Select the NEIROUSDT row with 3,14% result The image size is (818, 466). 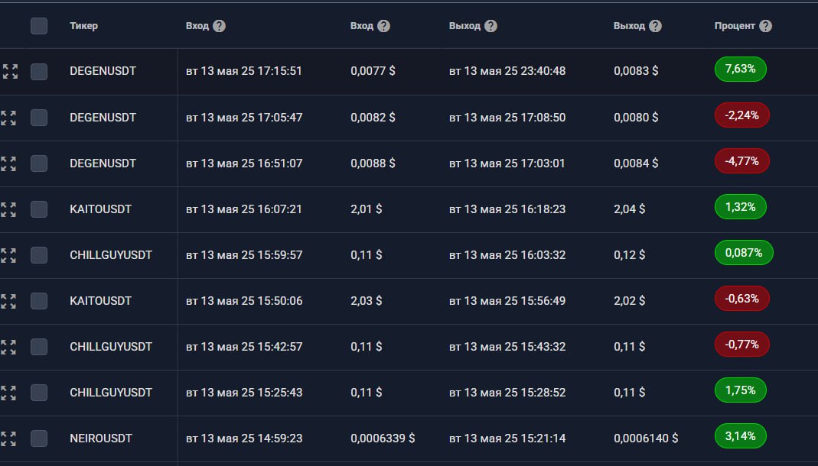point(39,438)
